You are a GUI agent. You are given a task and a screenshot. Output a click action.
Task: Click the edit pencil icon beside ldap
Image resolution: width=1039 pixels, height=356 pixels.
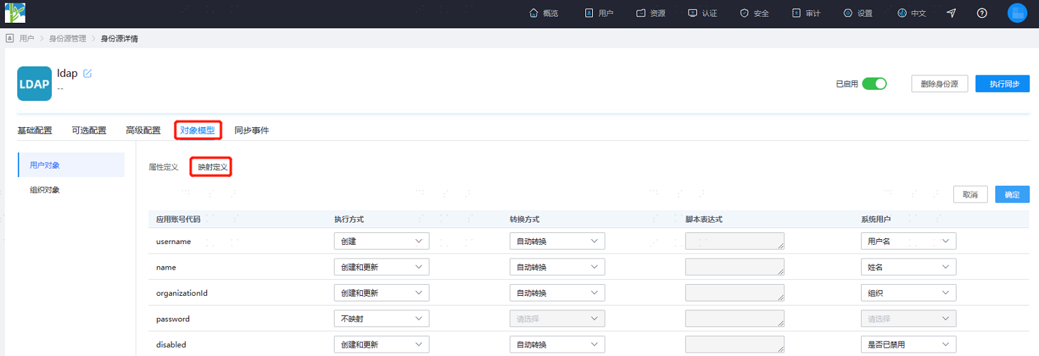click(87, 73)
